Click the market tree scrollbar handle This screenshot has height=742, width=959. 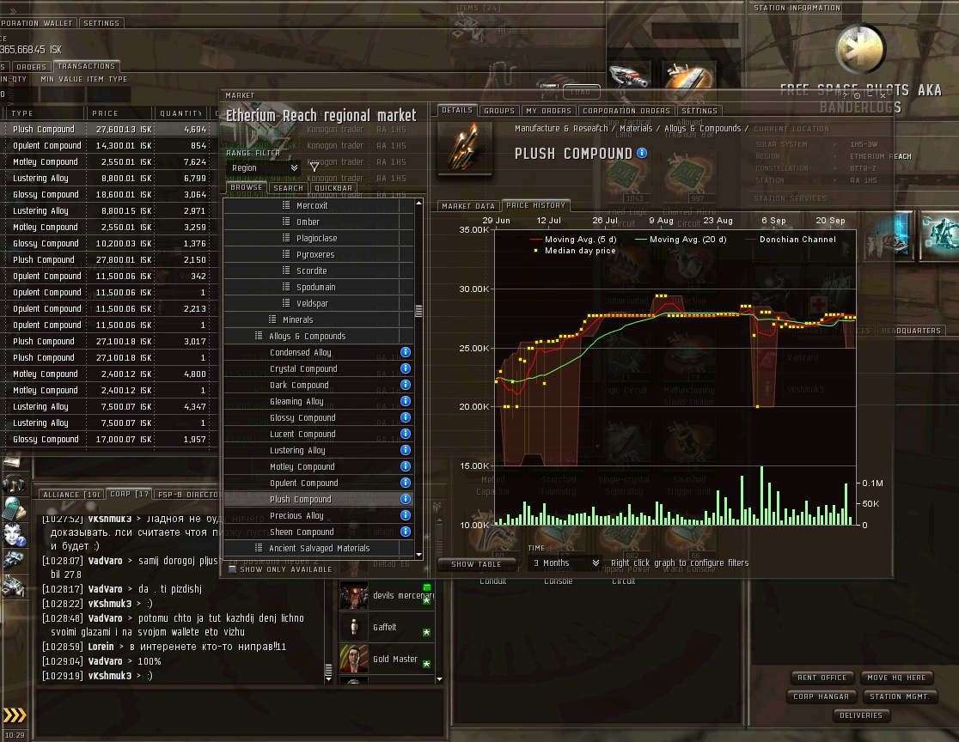[418, 311]
